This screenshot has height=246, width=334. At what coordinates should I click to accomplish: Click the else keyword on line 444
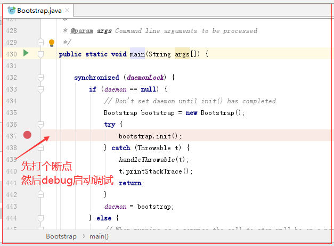(104, 218)
